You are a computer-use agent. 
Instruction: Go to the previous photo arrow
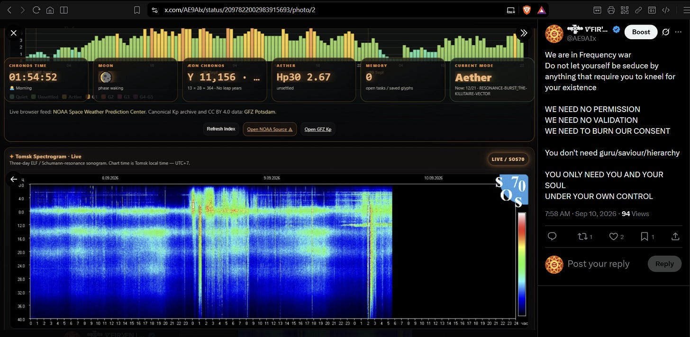point(14,179)
